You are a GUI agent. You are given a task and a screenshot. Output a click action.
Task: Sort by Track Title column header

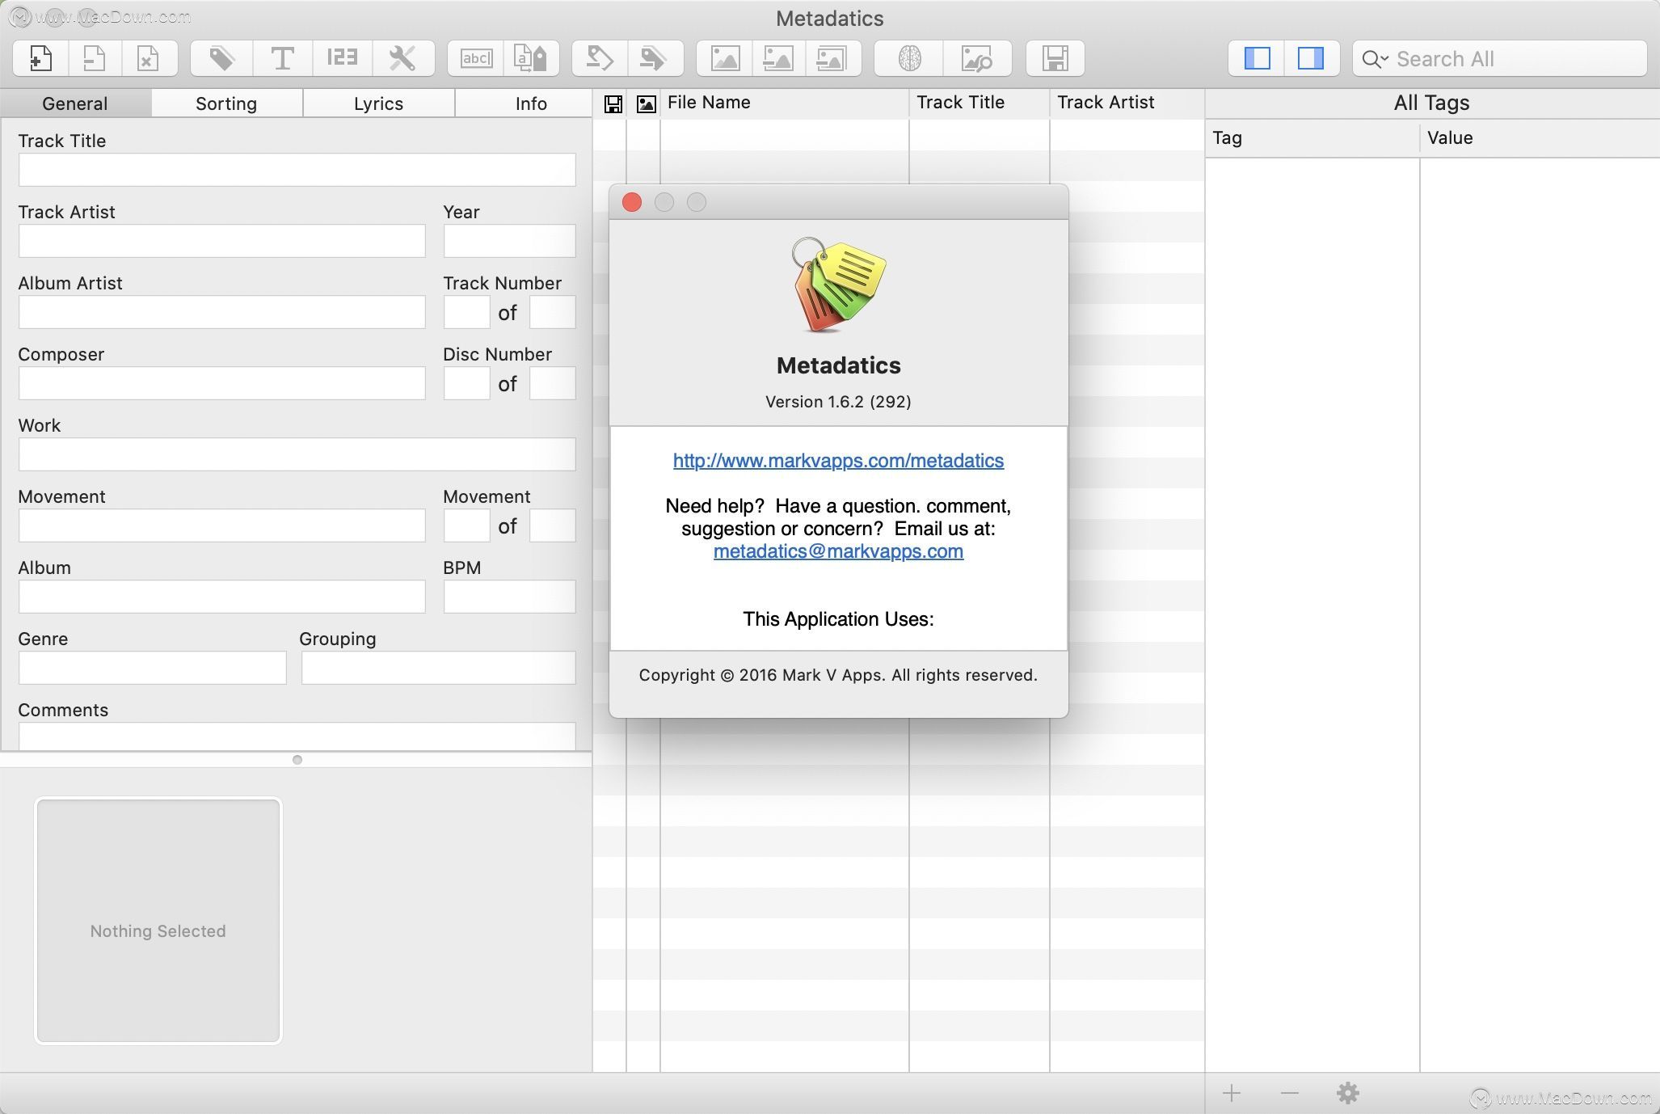pos(980,103)
